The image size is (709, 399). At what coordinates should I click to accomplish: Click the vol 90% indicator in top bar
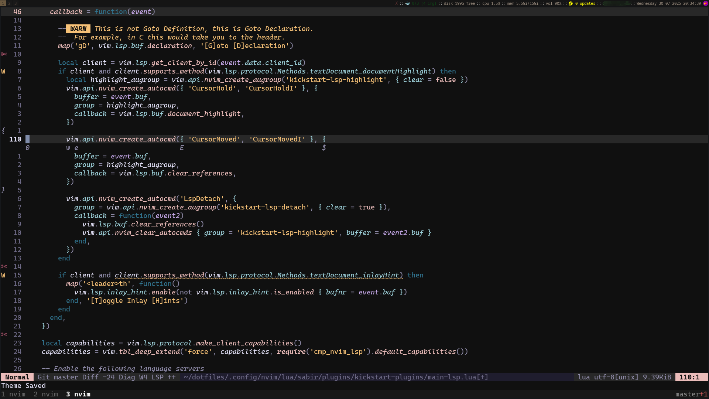pyautogui.click(x=554, y=3)
